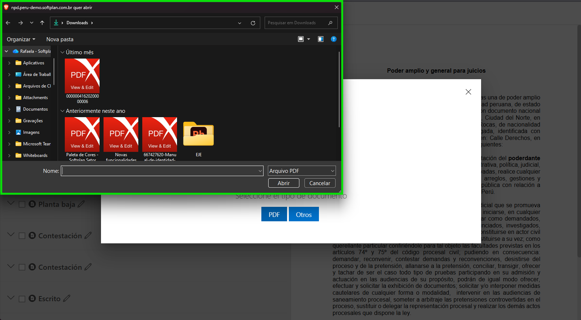Open the Organizar menu
Image resolution: width=581 pixels, height=320 pixels.
coord(21,39)
